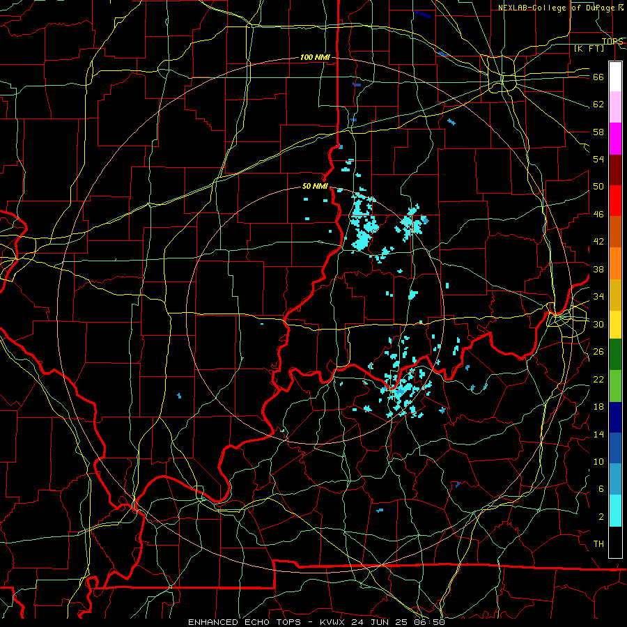Select the navy swatch between 18 and 14
This screenshot has height=627, width=627.
pos(615,417)
